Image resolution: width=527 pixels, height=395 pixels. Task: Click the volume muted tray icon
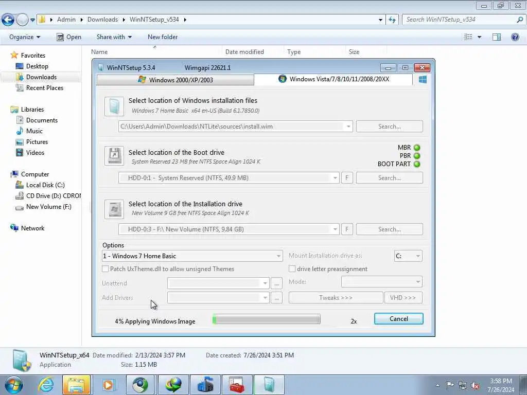pos(475,386)
